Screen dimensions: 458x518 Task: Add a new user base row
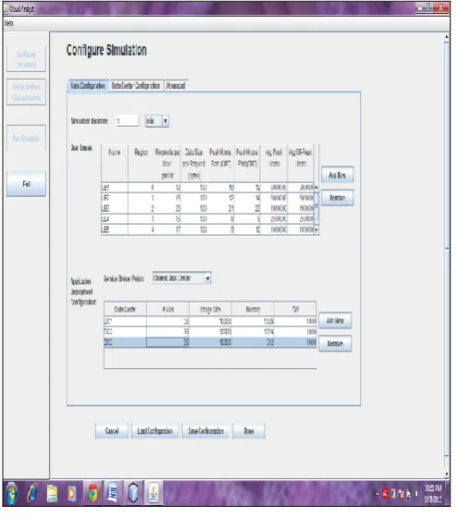337,175
